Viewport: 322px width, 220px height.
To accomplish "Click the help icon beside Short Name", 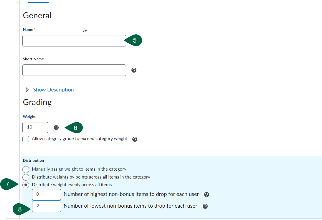I will pos(134,70).
